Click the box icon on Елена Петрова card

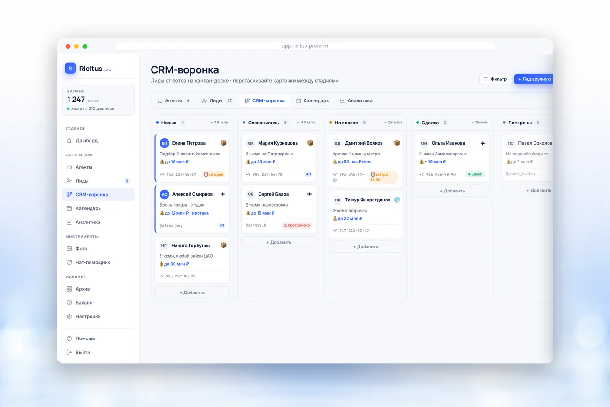pos(223,143)
